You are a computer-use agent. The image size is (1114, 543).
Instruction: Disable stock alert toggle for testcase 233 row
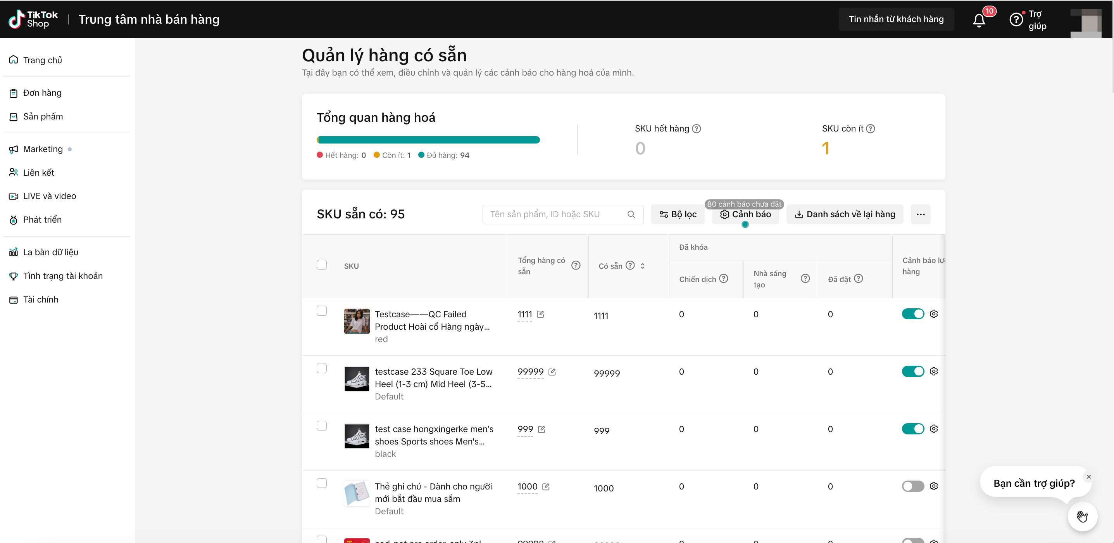[912, 371]
